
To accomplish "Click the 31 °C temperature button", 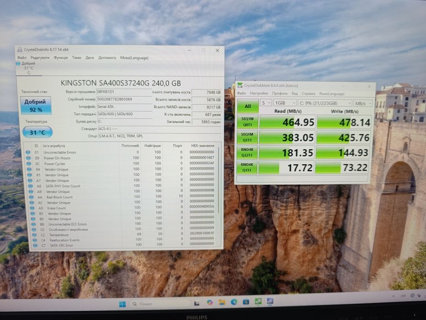I will tap(38, 132).
